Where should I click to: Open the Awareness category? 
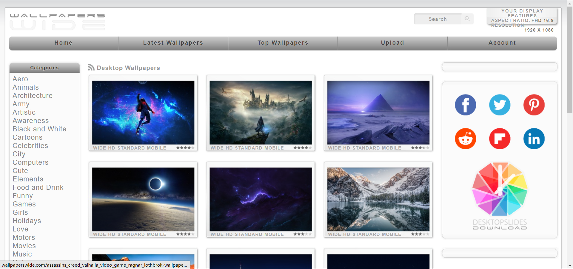(x=30, y=121)
